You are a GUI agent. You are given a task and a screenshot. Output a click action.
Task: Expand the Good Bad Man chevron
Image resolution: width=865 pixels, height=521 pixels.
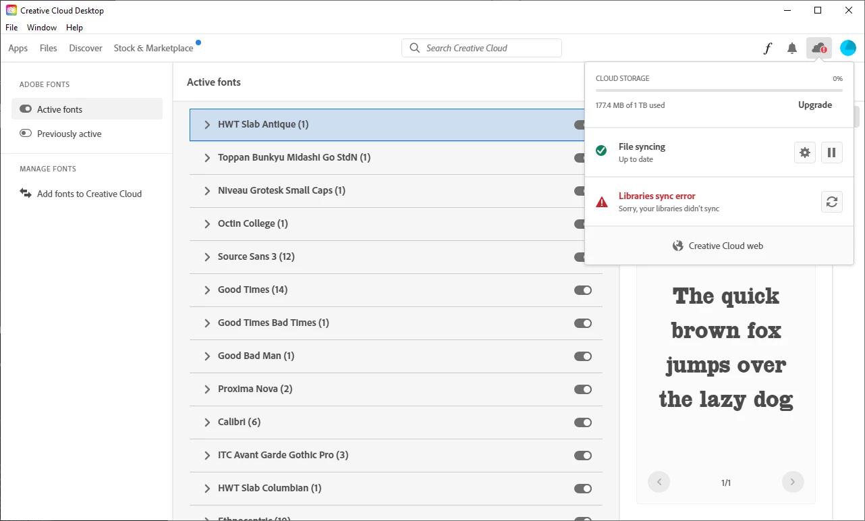207,356
